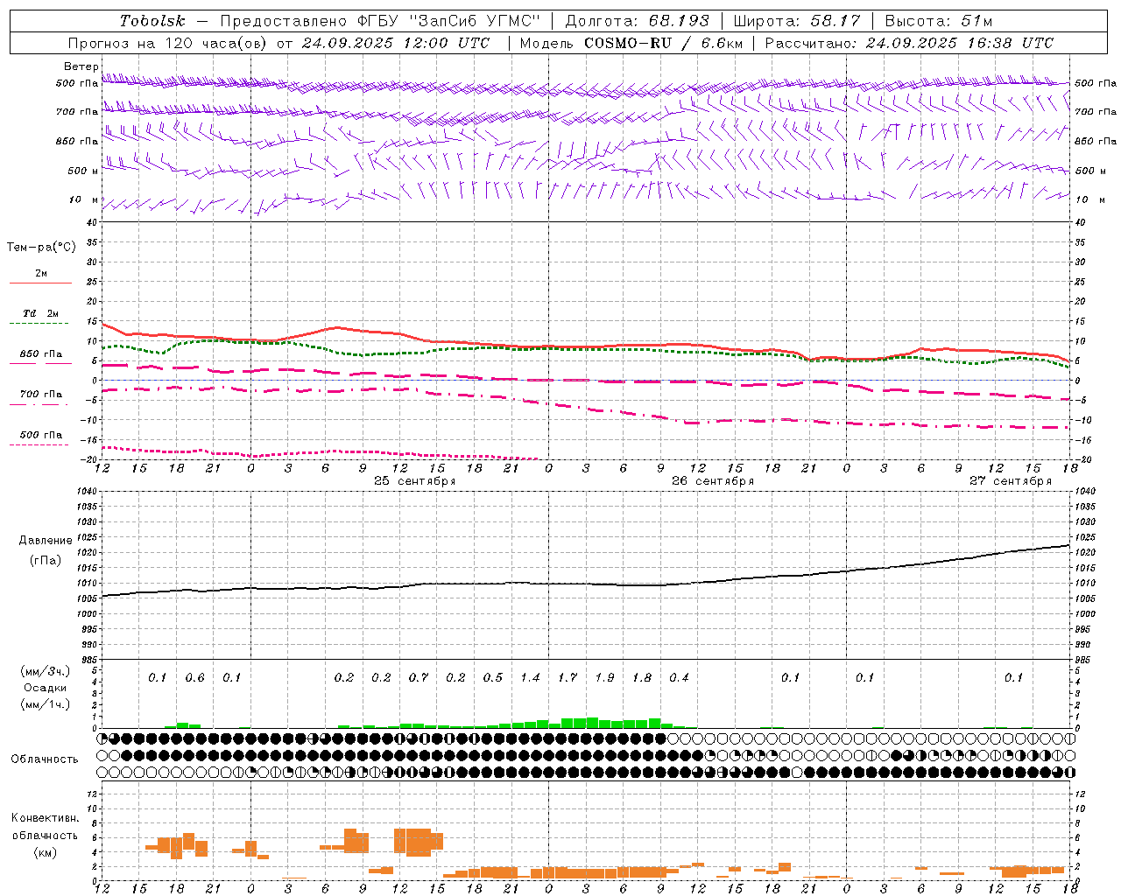1121x896 pixels.
Task: Click precipitation value 0.6
Action: [x=194, y=678]
